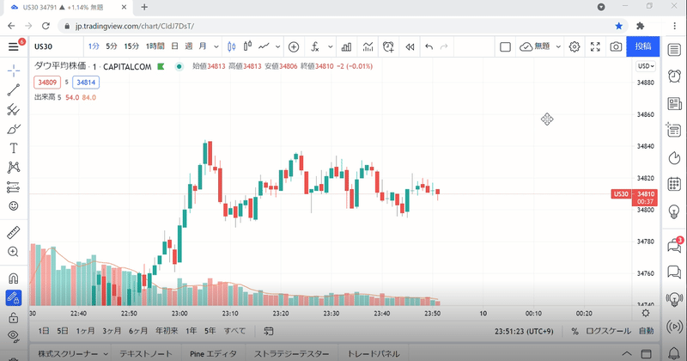This screenshot has height=361, width=687.
Task: Select the long position forecasting tool
Action: click(x=14, y=187)
